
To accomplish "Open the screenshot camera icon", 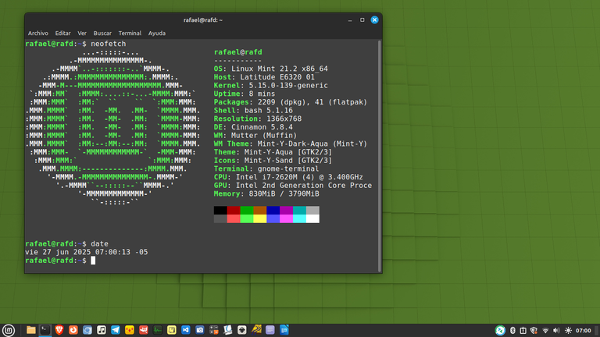I will point(200,330).
